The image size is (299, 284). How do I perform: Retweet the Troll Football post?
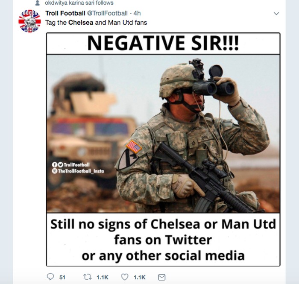point(87,277)
